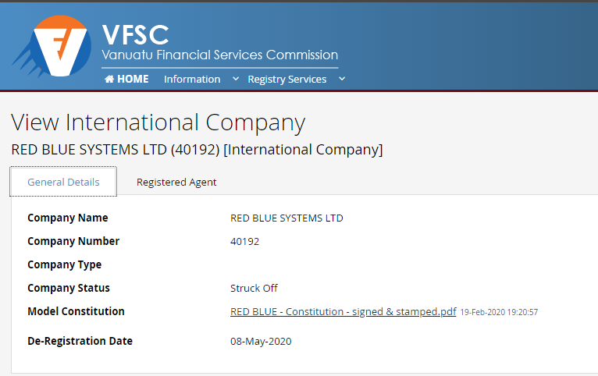Screen dimensions: 598x376
Task: Expand the Information dropdown chevron
Action: coord(236,79)
